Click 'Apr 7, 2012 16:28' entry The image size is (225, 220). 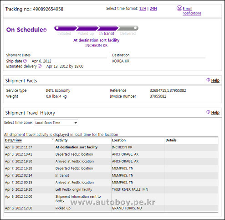[x=19, y=168]
